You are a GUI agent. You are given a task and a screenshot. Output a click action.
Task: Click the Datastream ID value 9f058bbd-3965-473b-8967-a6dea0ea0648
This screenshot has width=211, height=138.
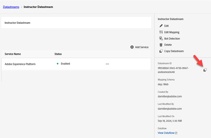(173, 70)
